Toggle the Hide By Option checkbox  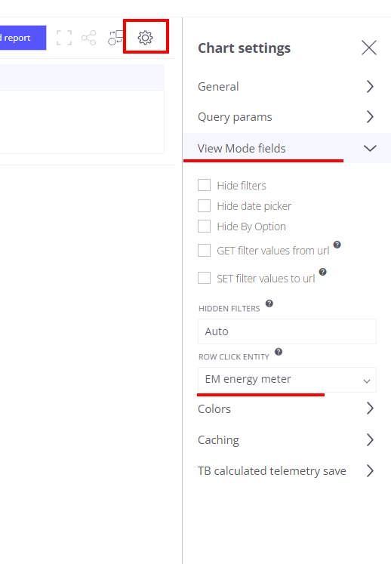pyautogui.click(x=204, y=227)
